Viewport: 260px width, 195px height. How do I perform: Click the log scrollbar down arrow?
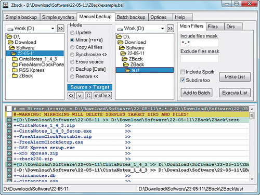click(x=252, y=179)
